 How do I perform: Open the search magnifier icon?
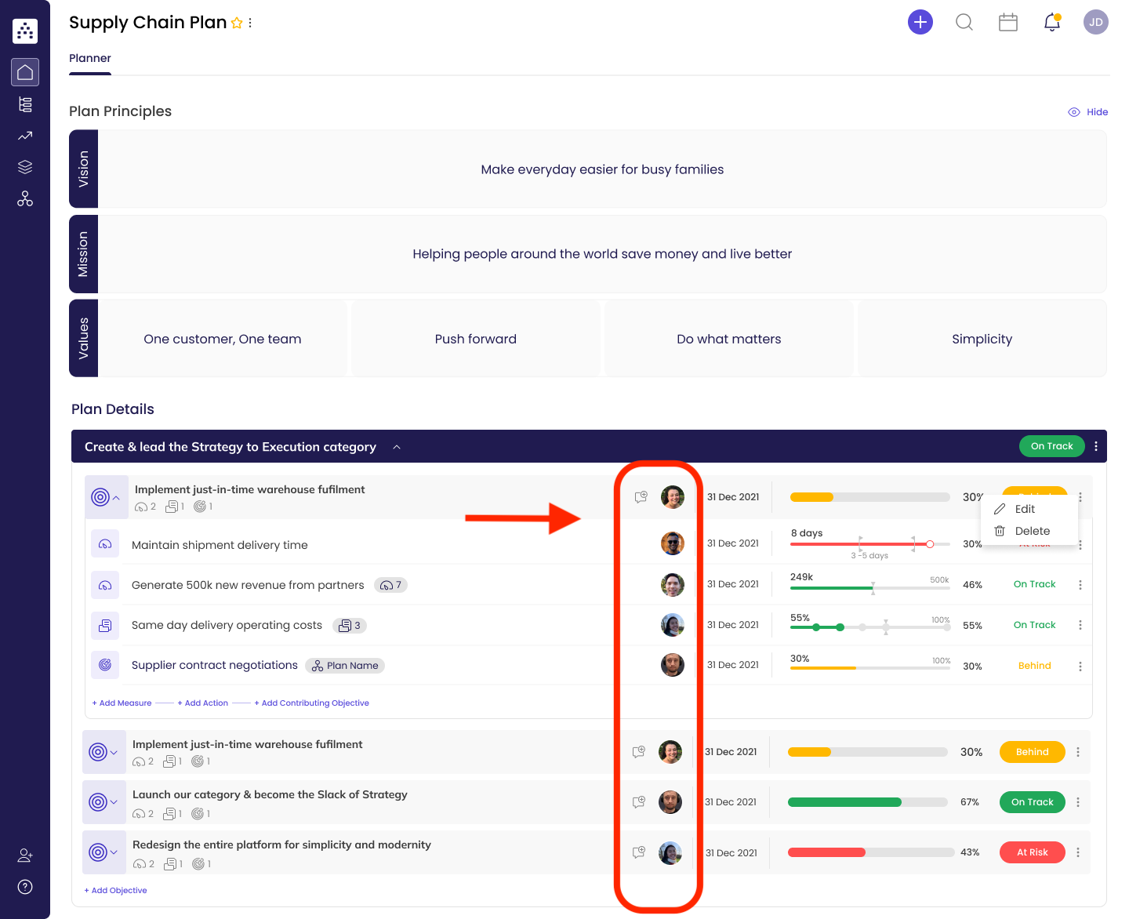click(x=964, y=22)
